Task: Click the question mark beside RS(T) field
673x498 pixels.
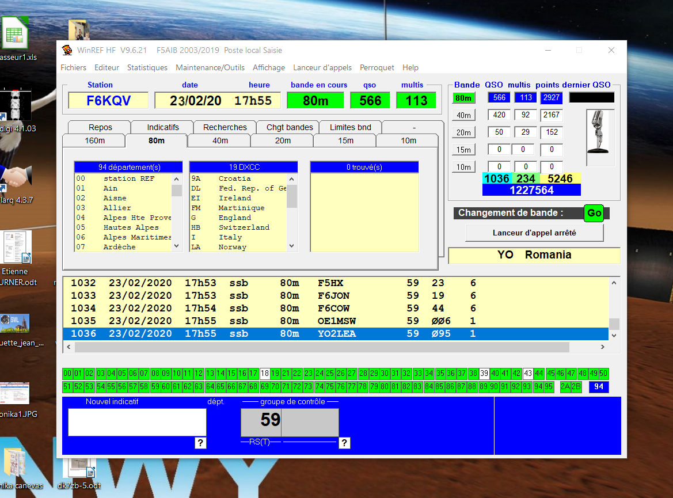Action: [x=344, y=443]
